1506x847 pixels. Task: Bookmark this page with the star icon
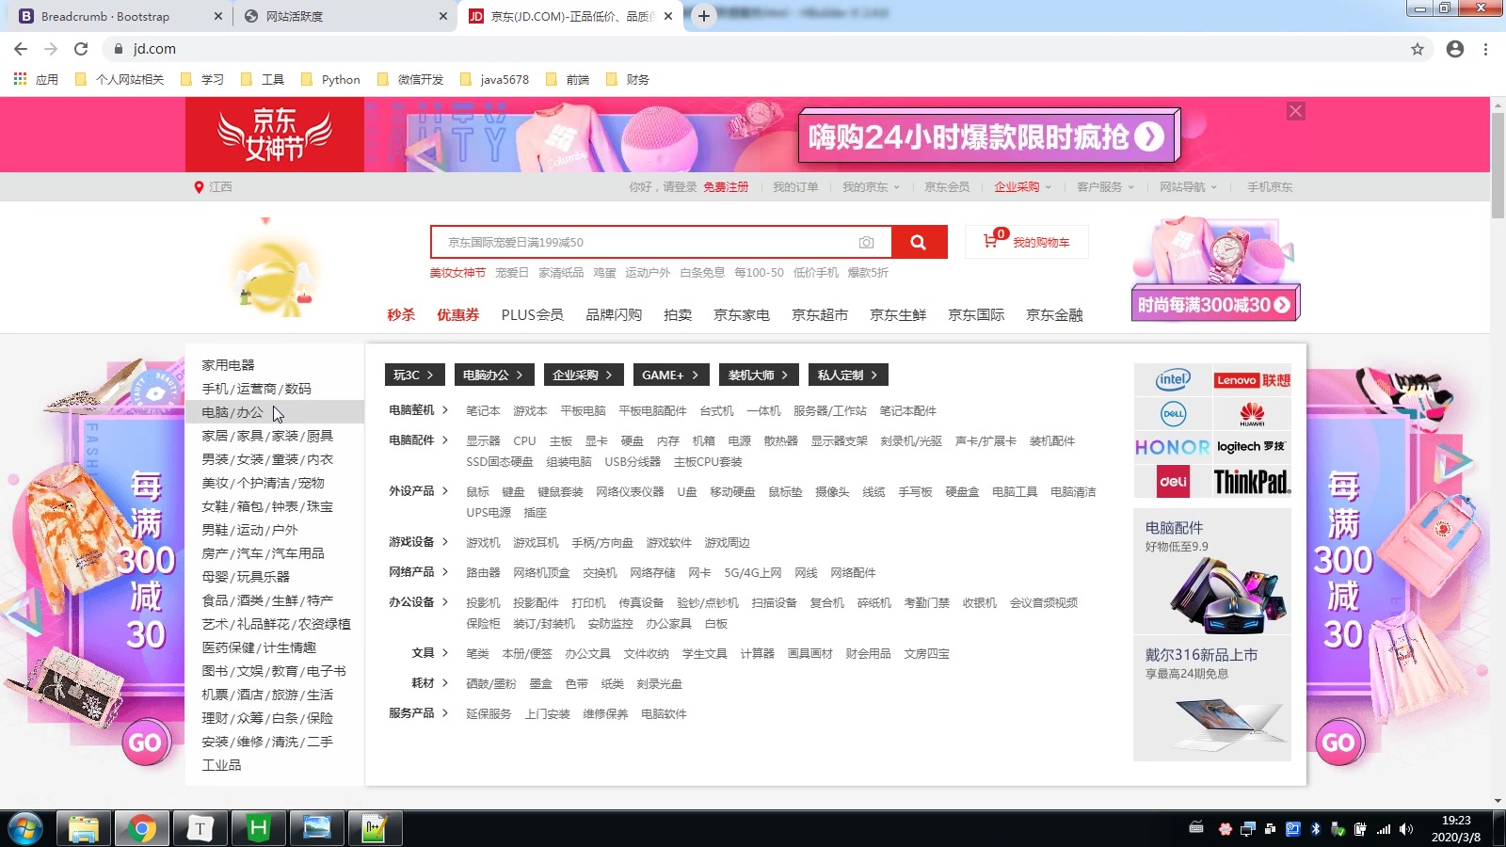[x=1417, y=49]
